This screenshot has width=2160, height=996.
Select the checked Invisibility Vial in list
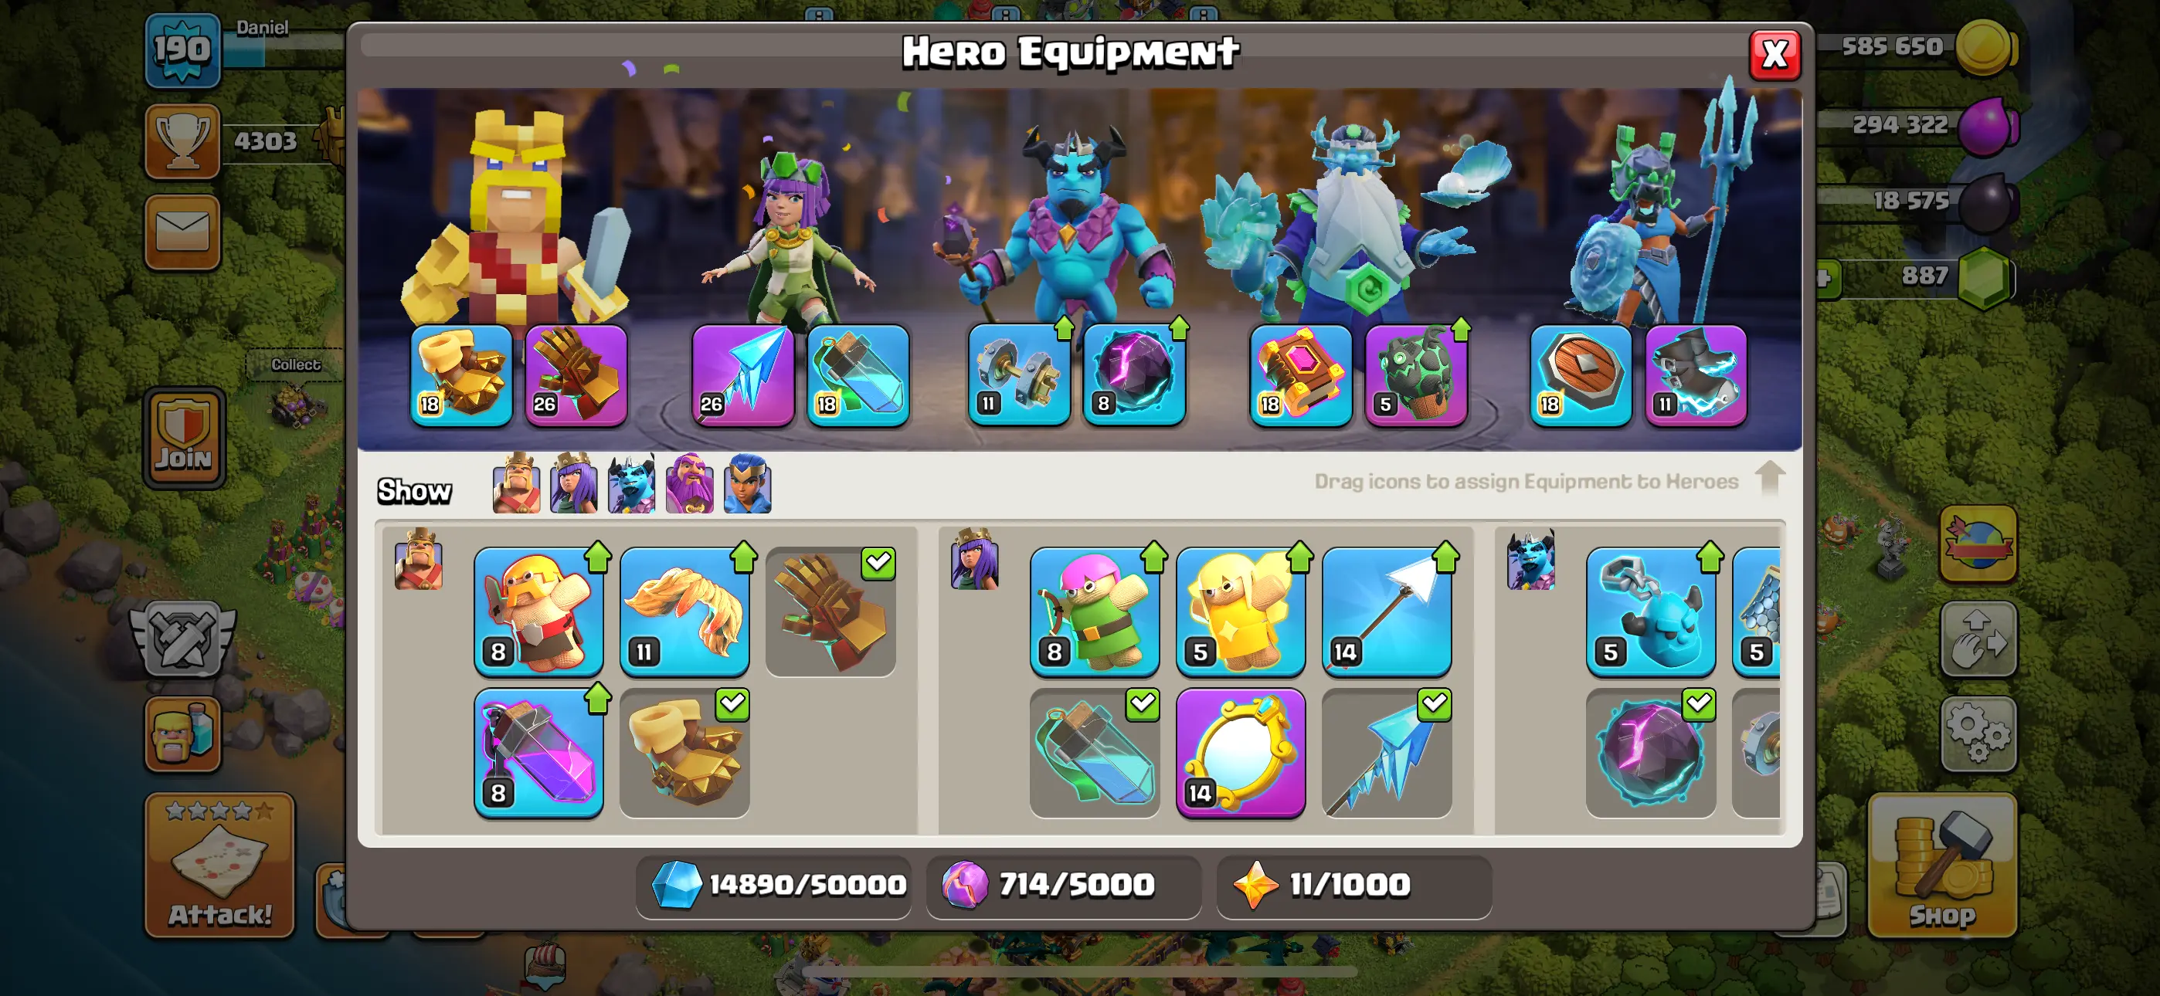pyautogui.click(x=1095, y=753)
